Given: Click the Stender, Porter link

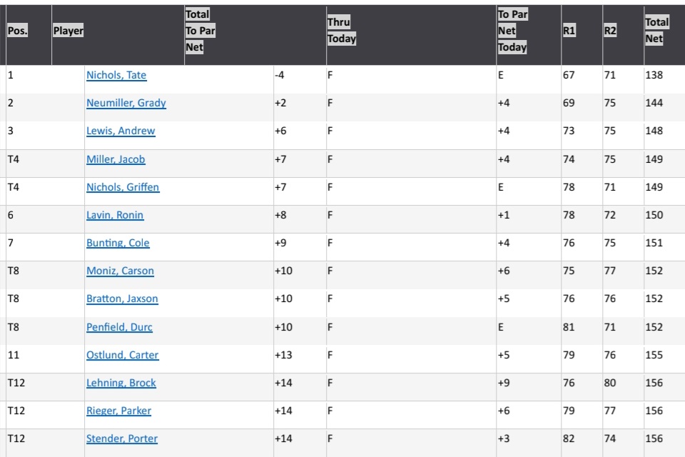Looking at the screenshot, I should point(122,438).
